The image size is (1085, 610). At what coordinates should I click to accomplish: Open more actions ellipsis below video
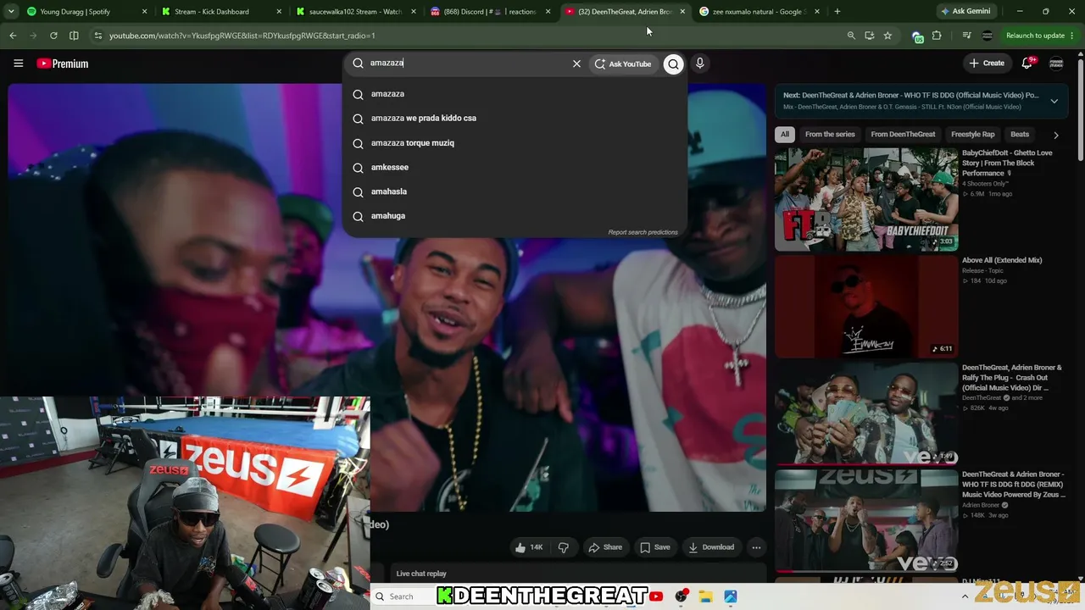point(756,547)
